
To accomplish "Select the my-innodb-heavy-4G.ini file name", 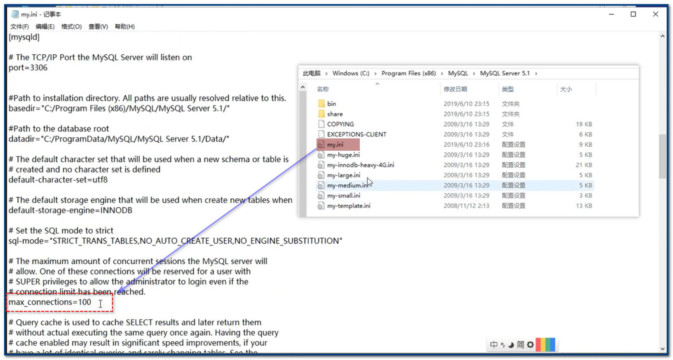I will [x=361, y=165].
